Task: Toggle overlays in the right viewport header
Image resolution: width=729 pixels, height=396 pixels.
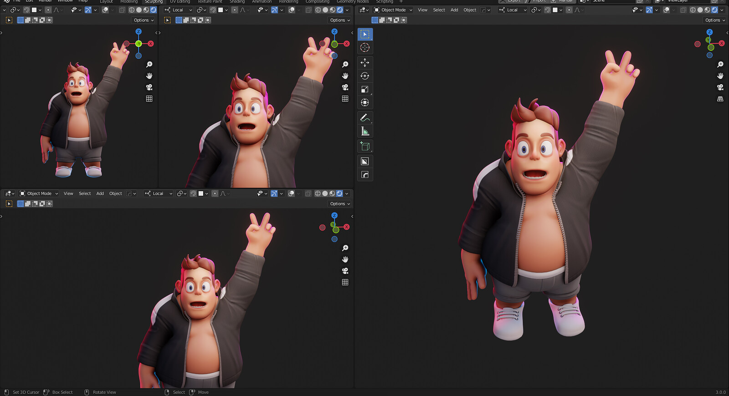Action: pos(666,10)
